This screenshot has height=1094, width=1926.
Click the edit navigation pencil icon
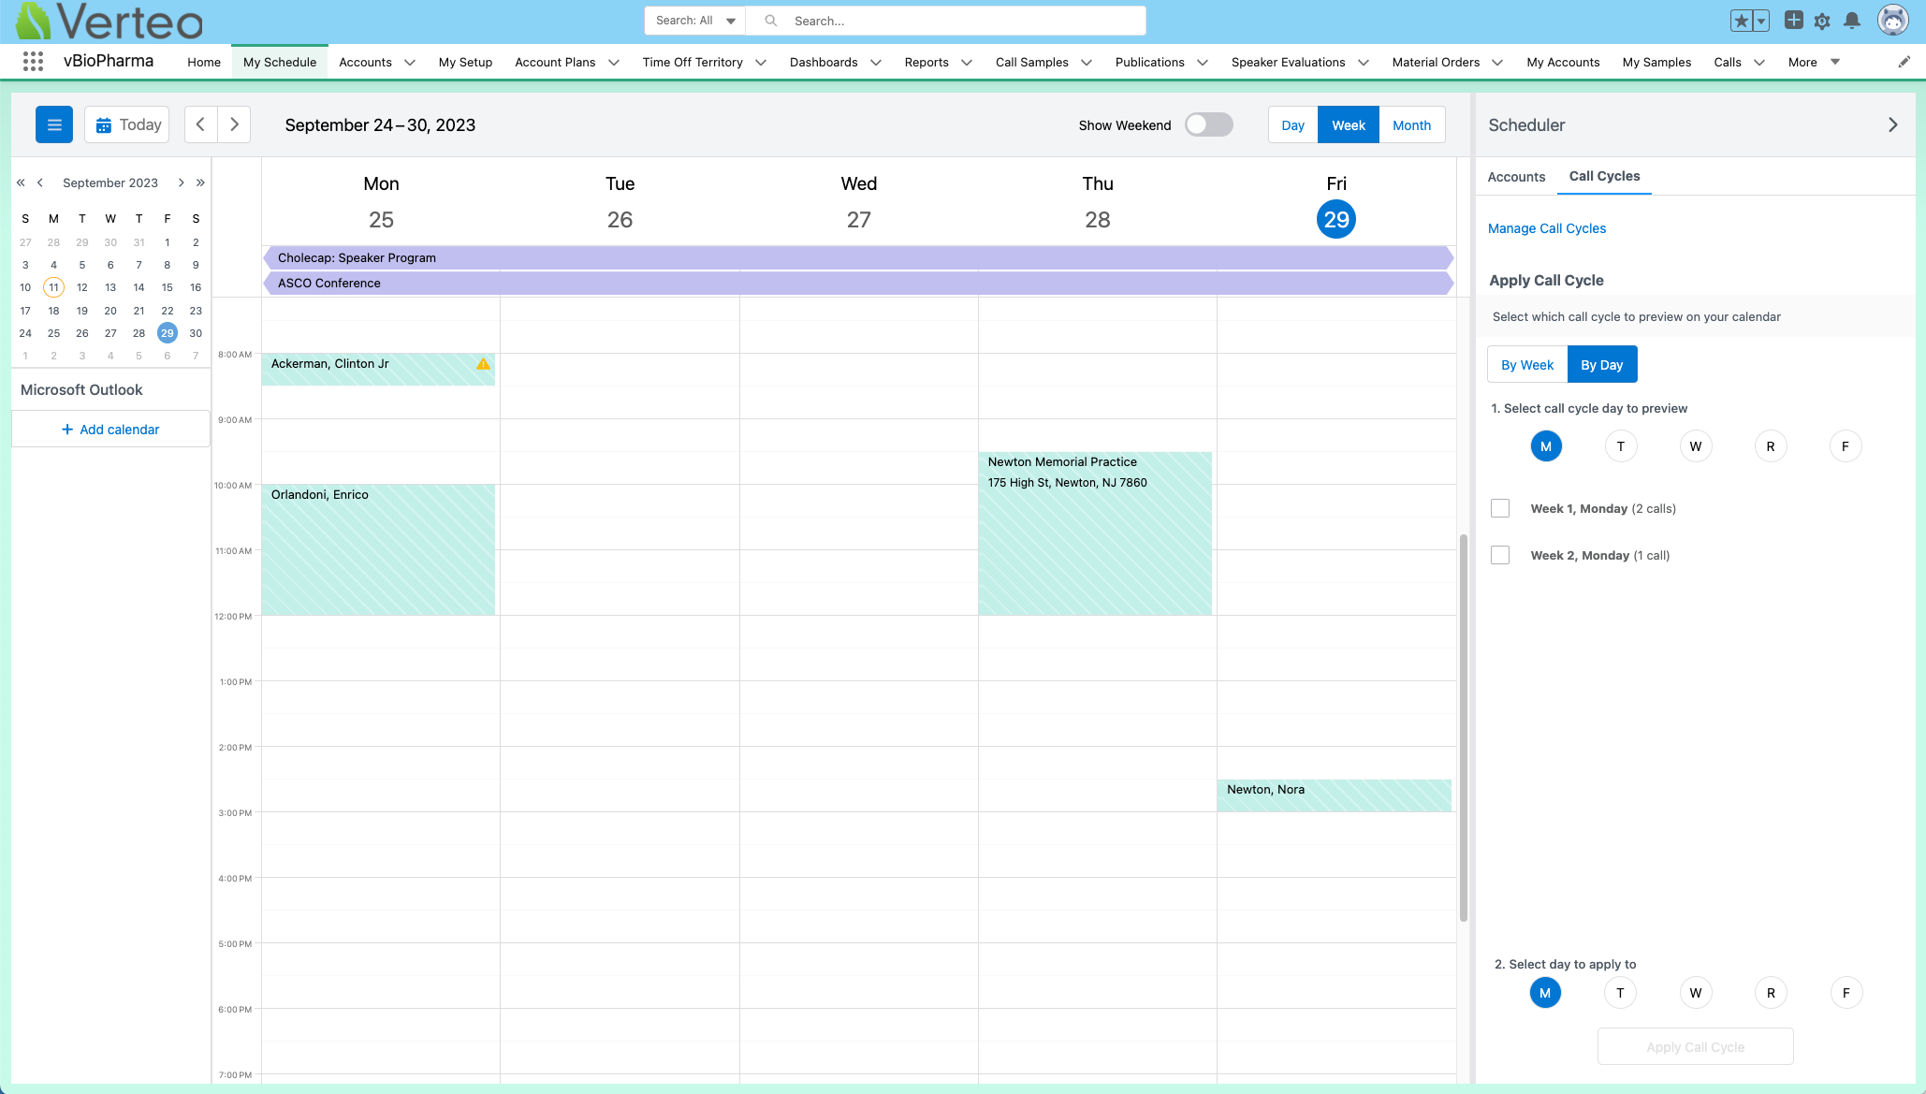(x=1904, y=62)
